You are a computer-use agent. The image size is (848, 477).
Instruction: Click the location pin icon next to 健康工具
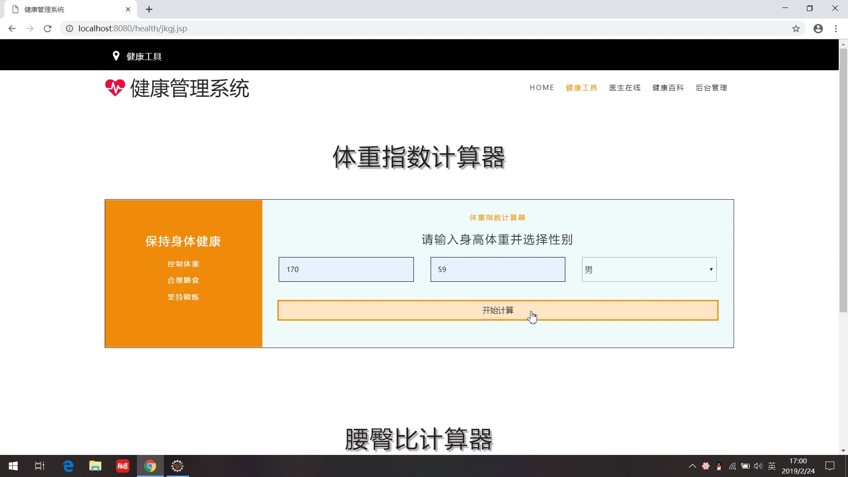[116, 56]
